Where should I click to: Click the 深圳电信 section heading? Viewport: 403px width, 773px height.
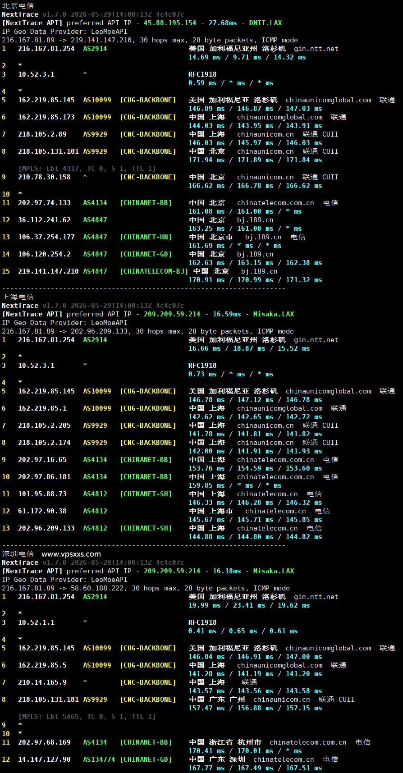[18, 554]
